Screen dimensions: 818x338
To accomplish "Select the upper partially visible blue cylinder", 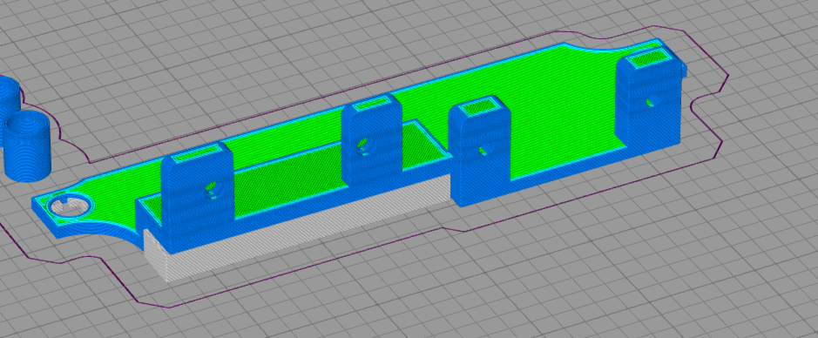I will pos(9,98).
